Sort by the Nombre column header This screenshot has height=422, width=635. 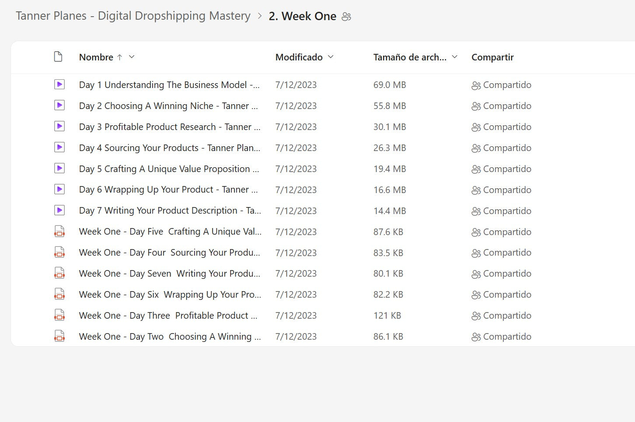(x=96, y=57)
